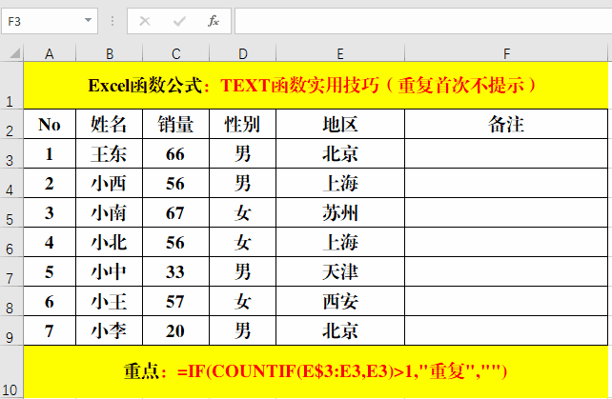Screen dimensions: 612x399
Task: Select column B header
Action: coord(110,53)
